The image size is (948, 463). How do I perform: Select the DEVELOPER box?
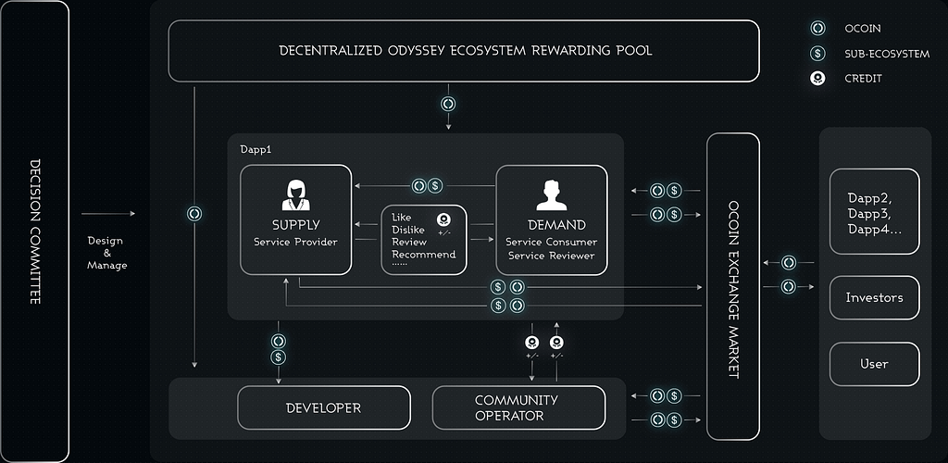[323, 407]
